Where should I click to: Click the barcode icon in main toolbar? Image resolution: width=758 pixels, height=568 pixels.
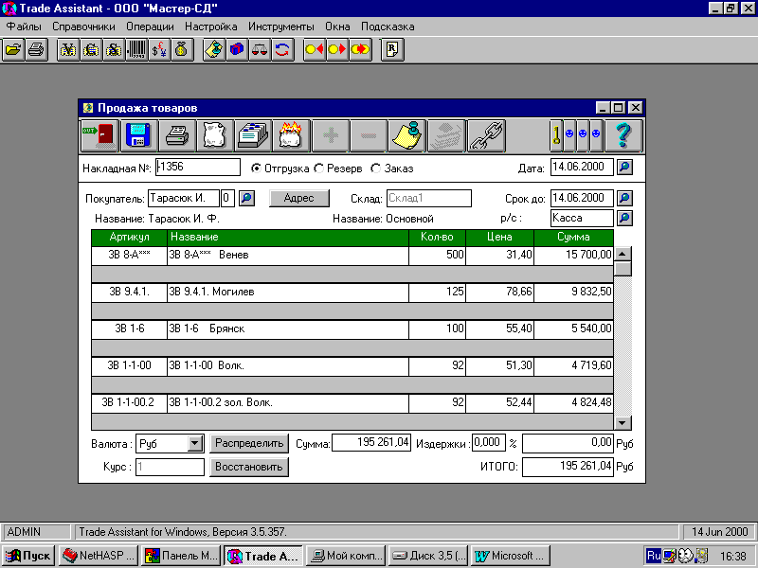click(136, 50)
